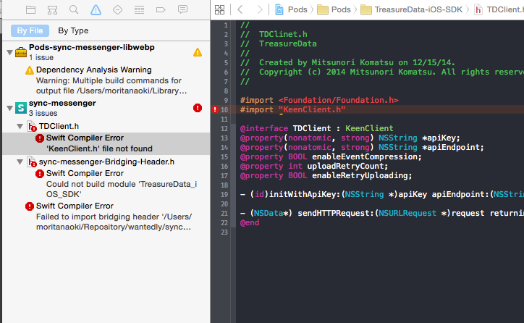Open the TDClient.h jump bar item

click(x=499, y=9)
